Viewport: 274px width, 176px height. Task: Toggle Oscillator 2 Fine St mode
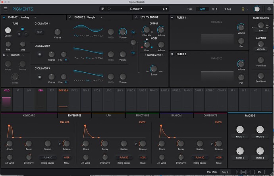(x=66, y=60)
